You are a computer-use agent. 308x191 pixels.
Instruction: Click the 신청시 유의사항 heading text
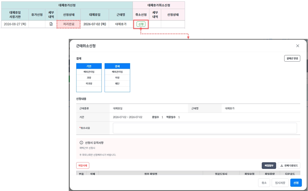point(94,143)
